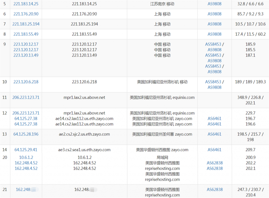Click IP link 64.125.29.41

26,150
